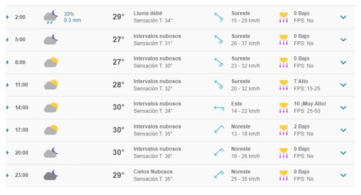Open the 23:00 row dropdown chevron

click(x=343, y=175)
